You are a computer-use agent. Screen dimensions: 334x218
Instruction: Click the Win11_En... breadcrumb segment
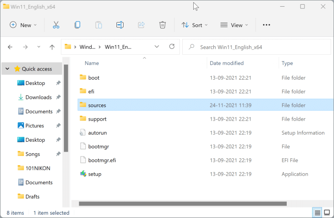(118, 47)
